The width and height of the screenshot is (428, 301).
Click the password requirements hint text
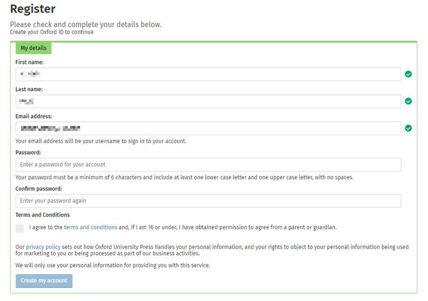[x=184, y=177]
